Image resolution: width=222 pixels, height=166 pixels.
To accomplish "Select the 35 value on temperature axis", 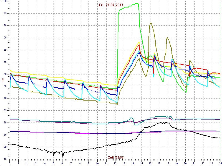I will click(5, 110).
